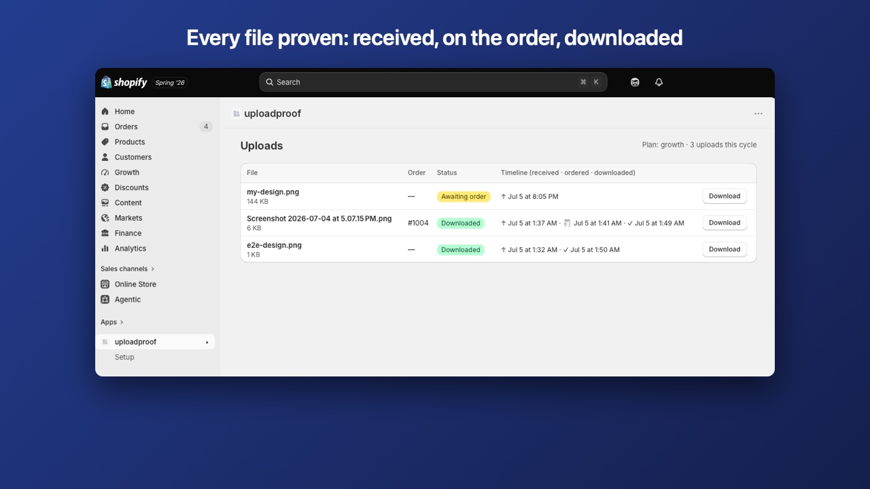Click the Timeline column header

568,173
